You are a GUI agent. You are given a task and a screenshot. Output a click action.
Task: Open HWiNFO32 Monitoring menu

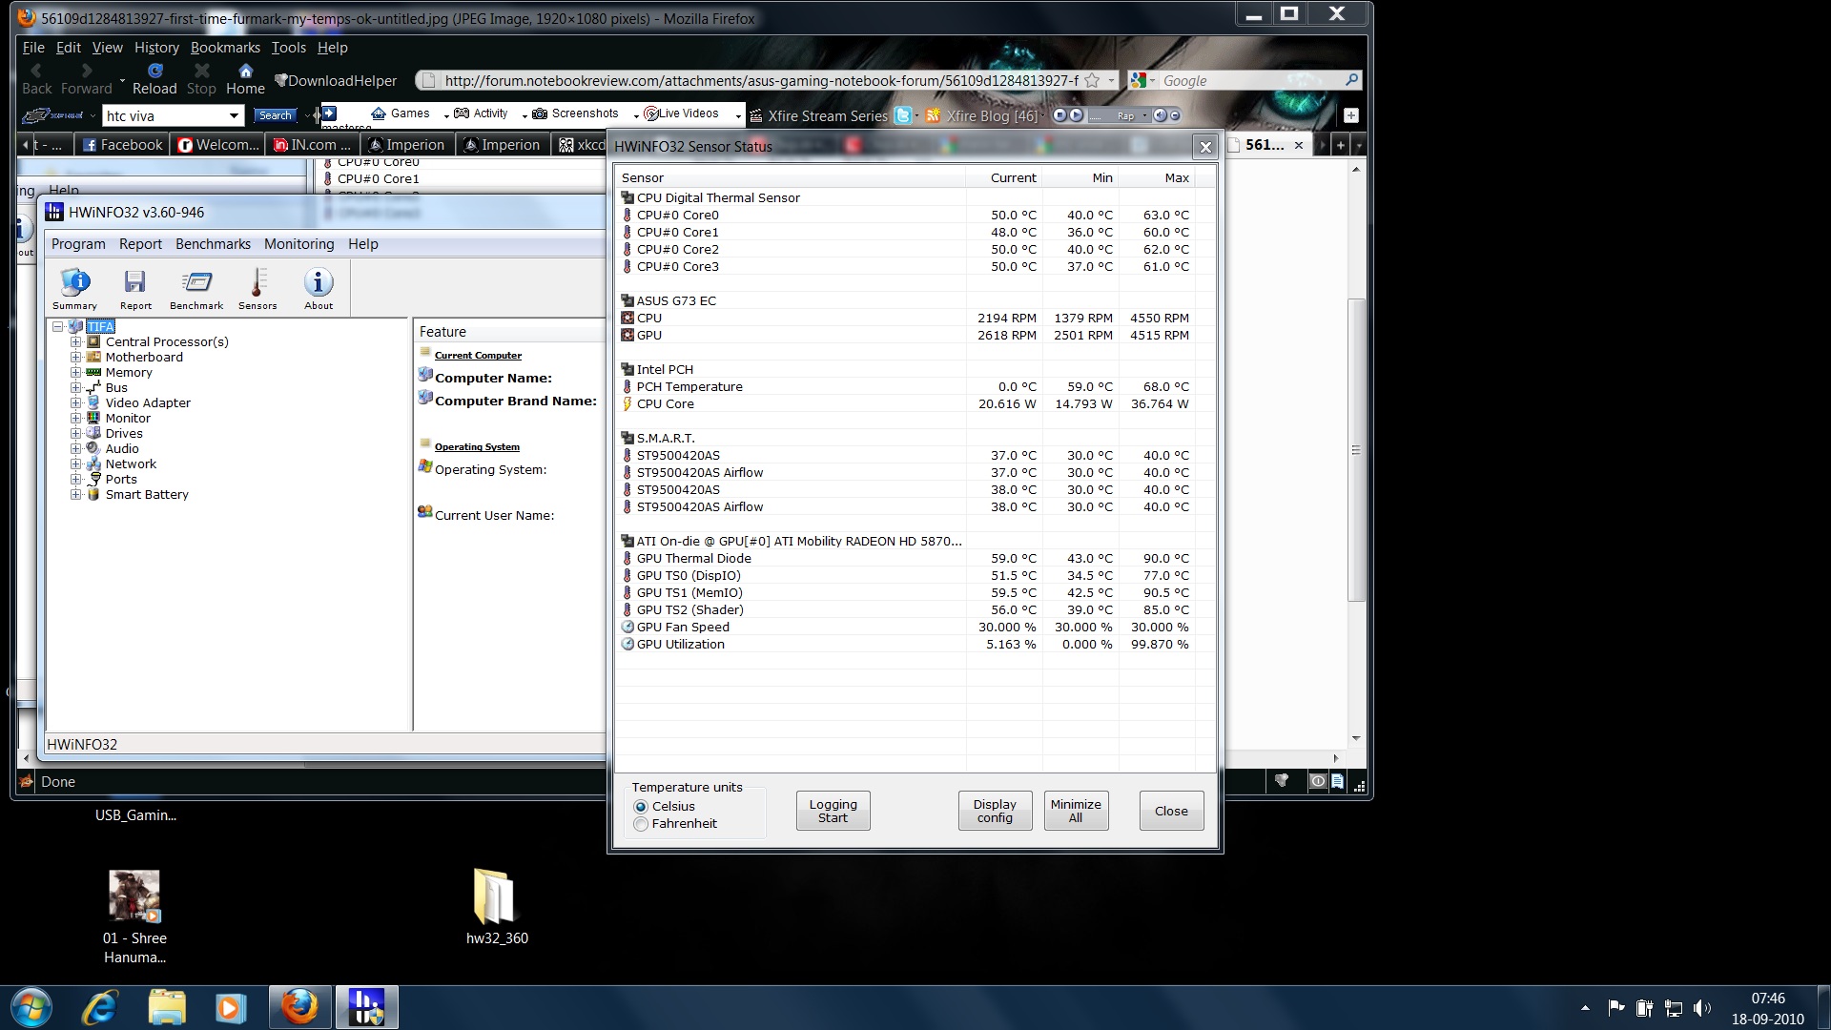pos(298,244)
